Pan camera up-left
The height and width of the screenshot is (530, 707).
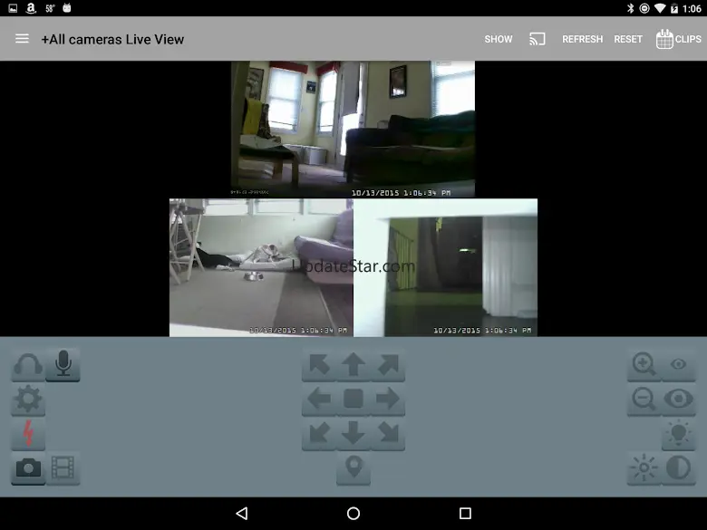click(x=319, y=365)
